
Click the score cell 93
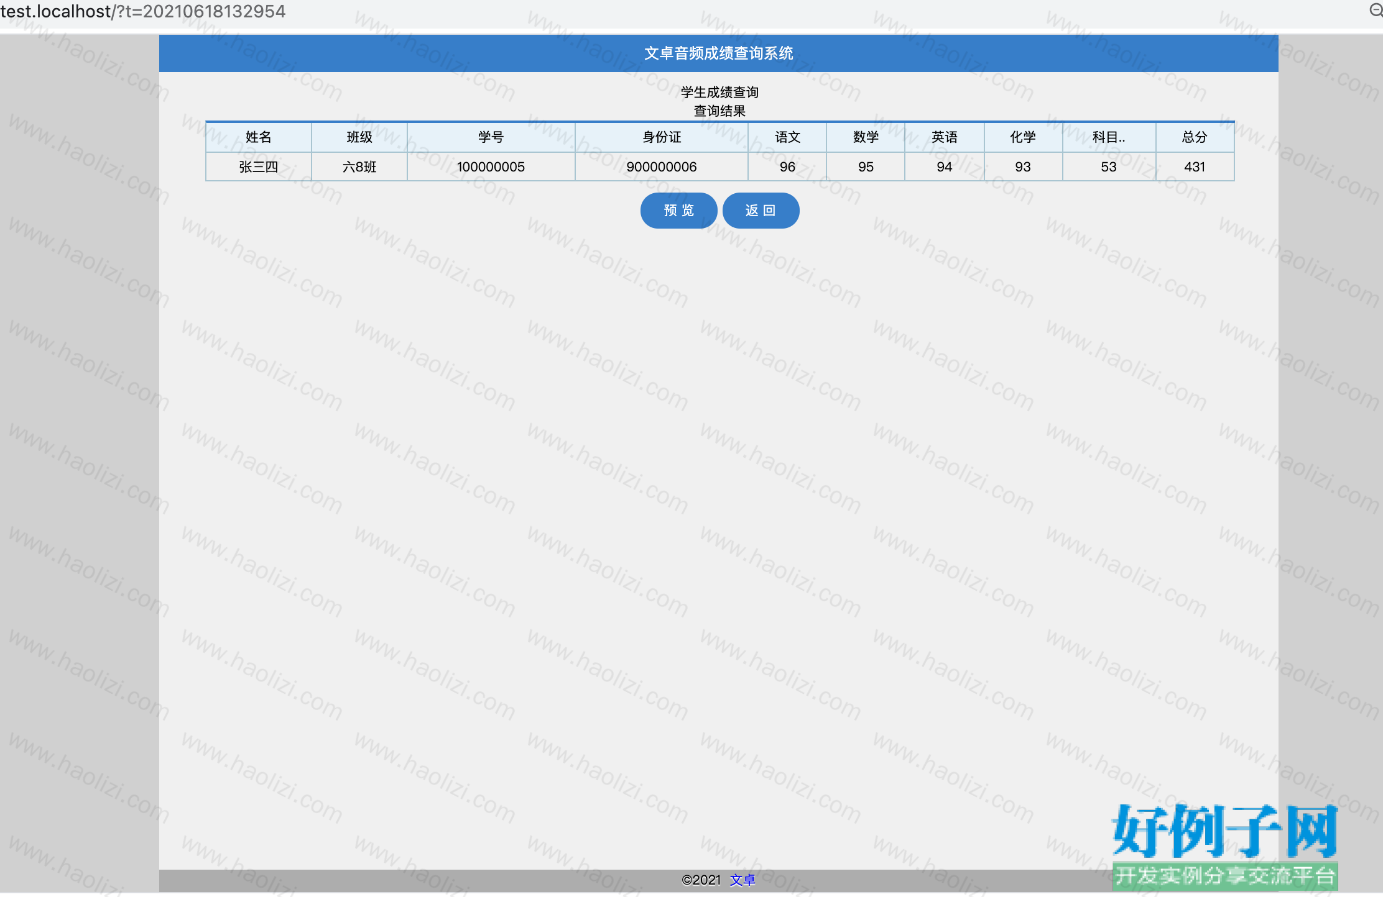[1023, 167]
